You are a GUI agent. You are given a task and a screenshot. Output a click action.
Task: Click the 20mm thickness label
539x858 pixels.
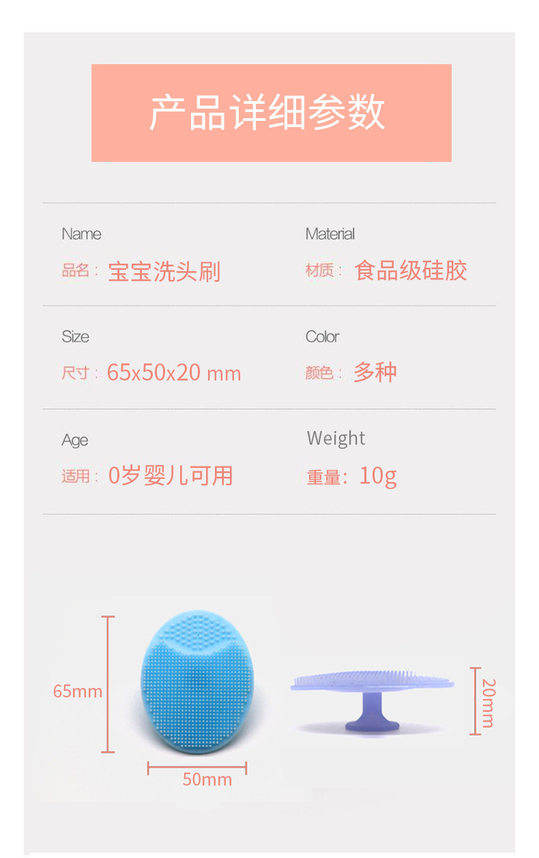coord(489,702)
